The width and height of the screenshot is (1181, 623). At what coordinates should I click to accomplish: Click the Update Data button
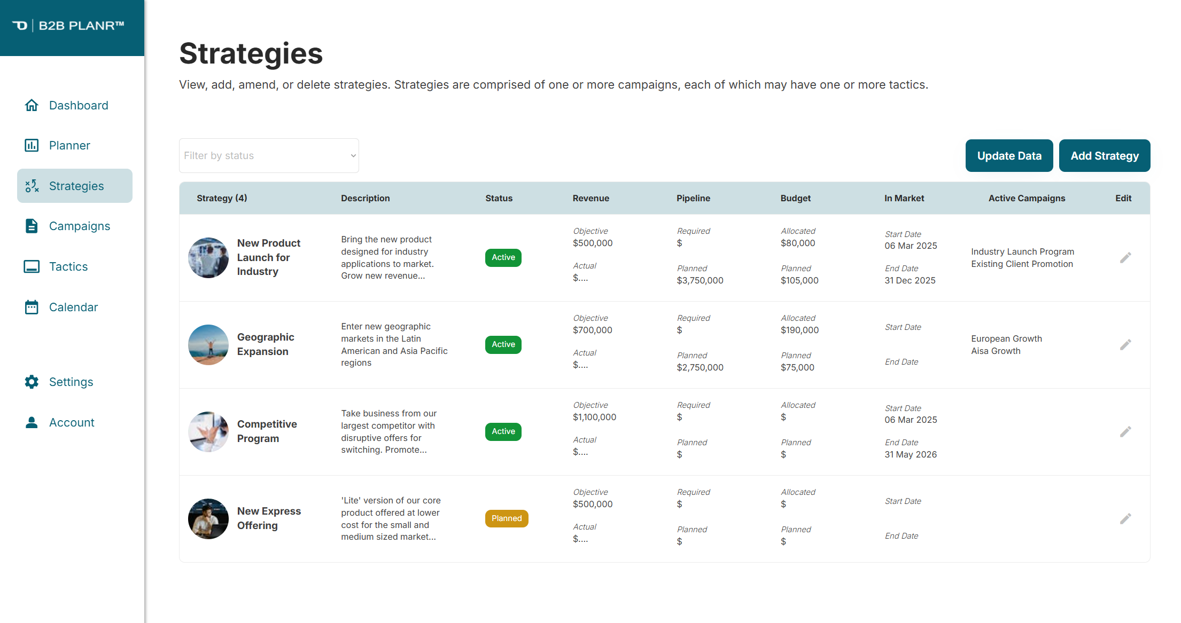(x=1009, y=156)
